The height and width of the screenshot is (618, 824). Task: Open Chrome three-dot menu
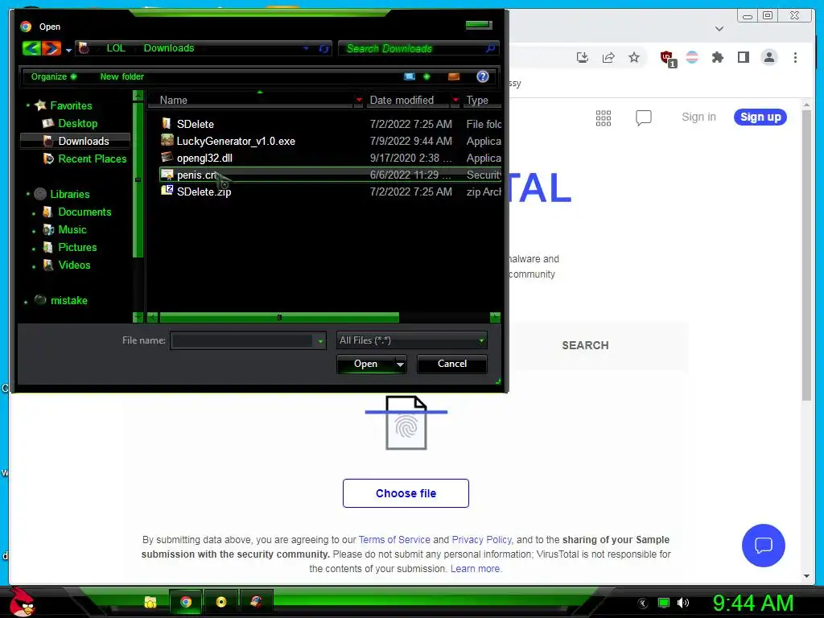click(795, 57)
